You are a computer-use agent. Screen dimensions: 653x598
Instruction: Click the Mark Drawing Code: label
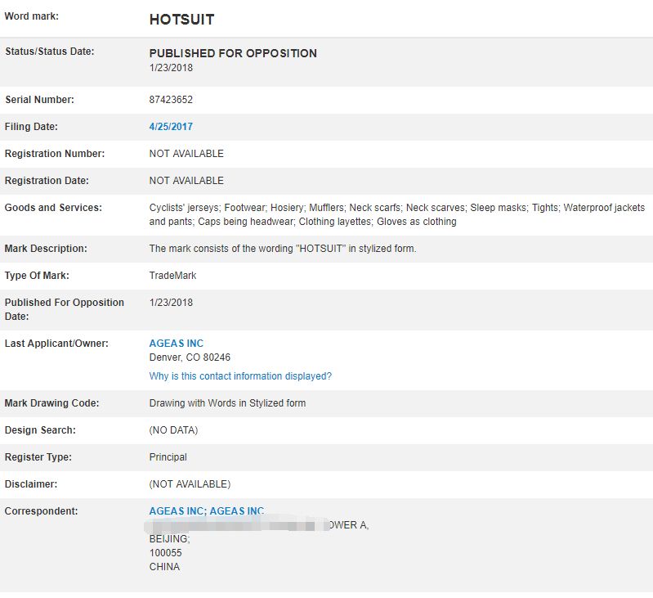click(x=51, y=403)
